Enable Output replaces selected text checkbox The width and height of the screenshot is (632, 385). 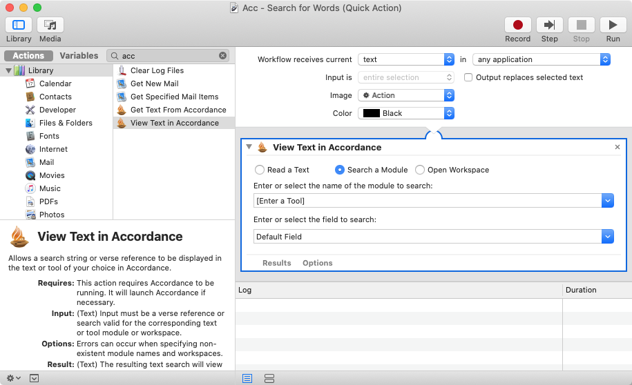468,77
